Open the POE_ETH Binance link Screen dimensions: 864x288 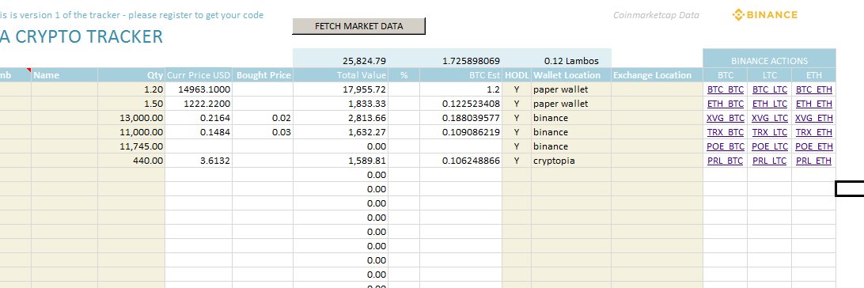[814, 146]
